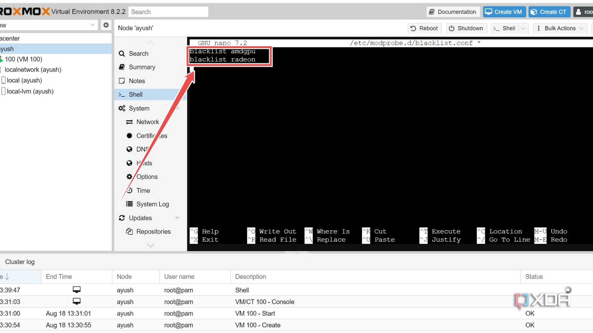Click the list icon beside System Log
This screenshot has height=333, width=593.
pos(129,204)
